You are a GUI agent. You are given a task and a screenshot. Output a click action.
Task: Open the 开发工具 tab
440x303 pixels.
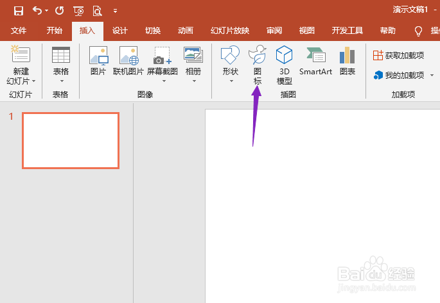pos(348,30)
